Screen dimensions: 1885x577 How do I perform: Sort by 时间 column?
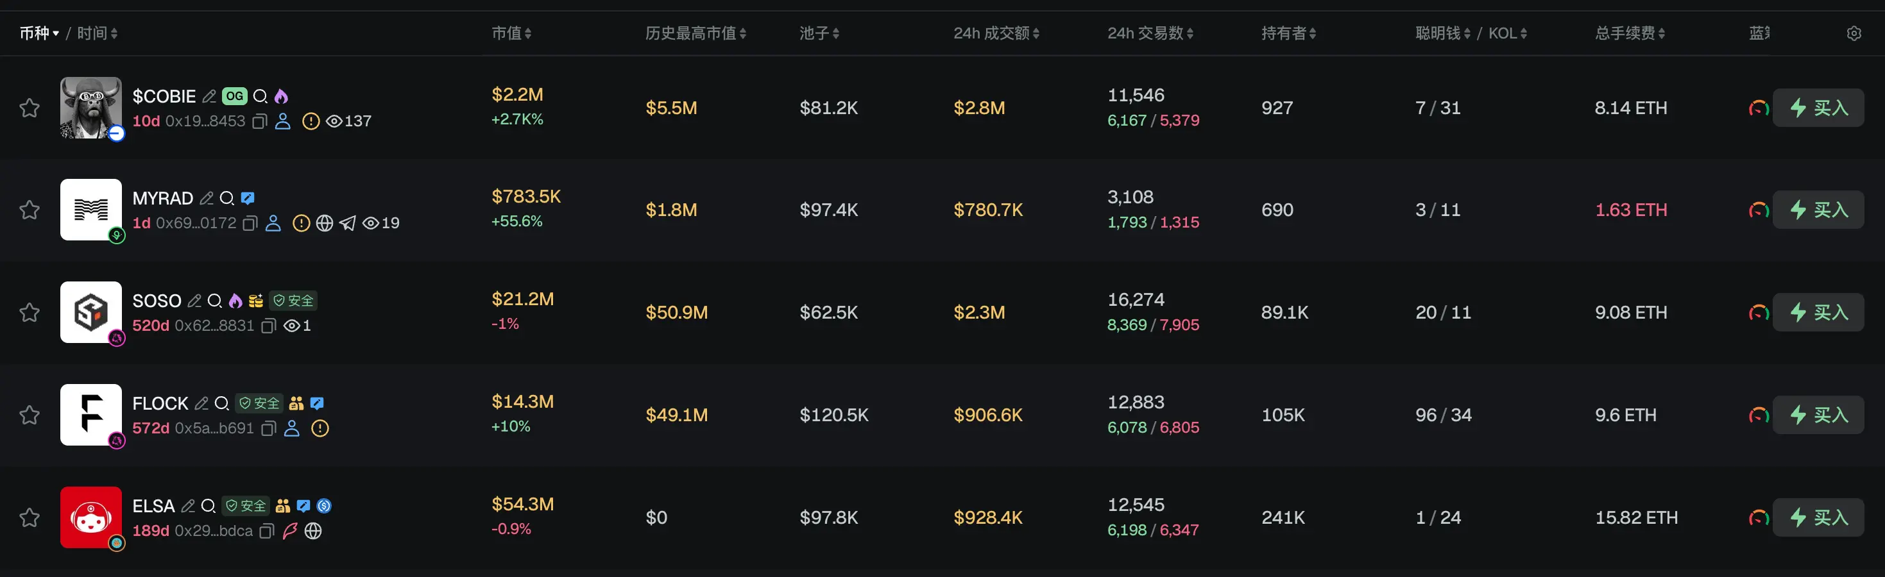click(98, 33)
